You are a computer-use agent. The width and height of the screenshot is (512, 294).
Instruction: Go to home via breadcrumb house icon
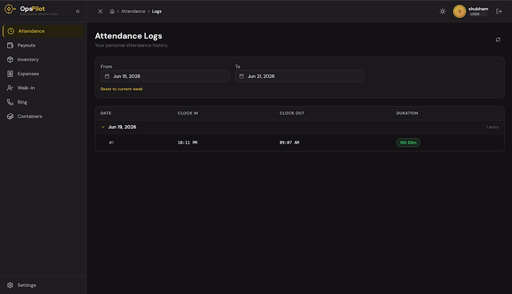[112, 12]
